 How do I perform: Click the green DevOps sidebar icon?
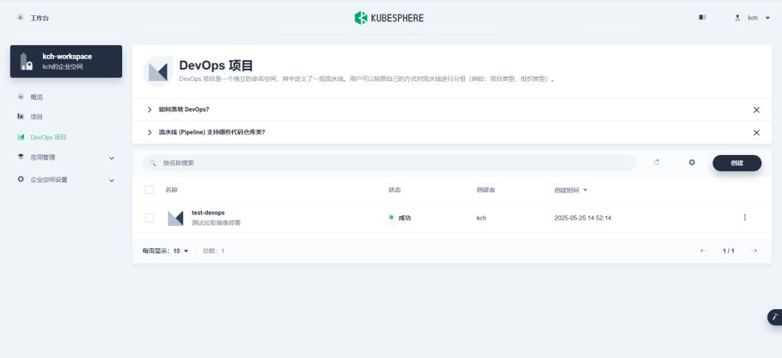21,137
